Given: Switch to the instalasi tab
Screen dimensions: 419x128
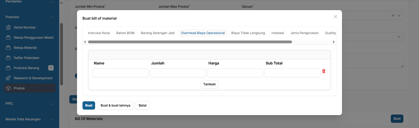Looking at the screenshot, I should pyautogui.click(x=278, y=33).
